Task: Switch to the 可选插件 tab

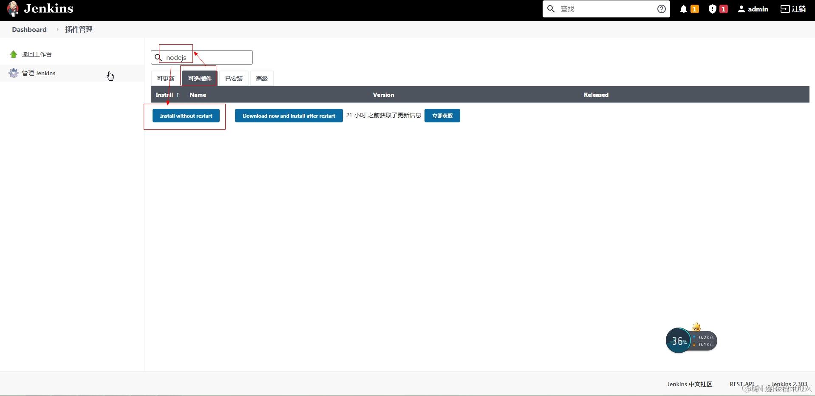Action: coord(200,79)
